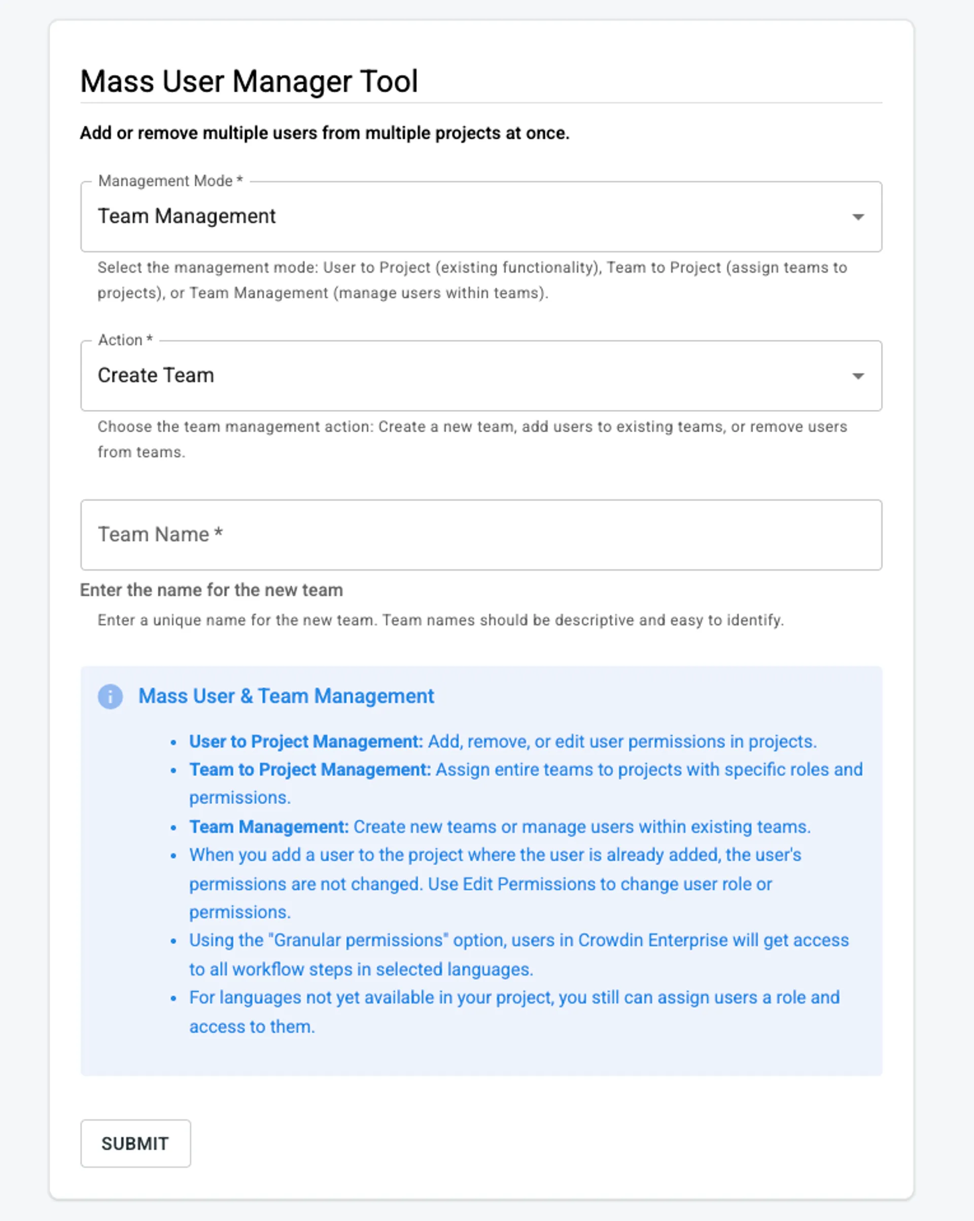Click the bold Team Management: bullet label
This screenshot has height=1221, width=974.
pyautogui.click(x=269, y=827)
